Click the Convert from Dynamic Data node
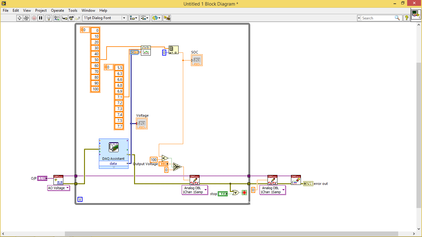 [134, 52]
